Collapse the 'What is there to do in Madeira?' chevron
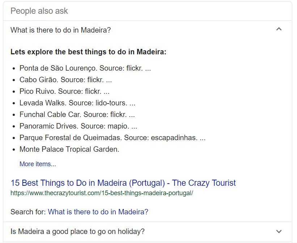The height and width of the screenshot is (243, 297). click(279, 29)
